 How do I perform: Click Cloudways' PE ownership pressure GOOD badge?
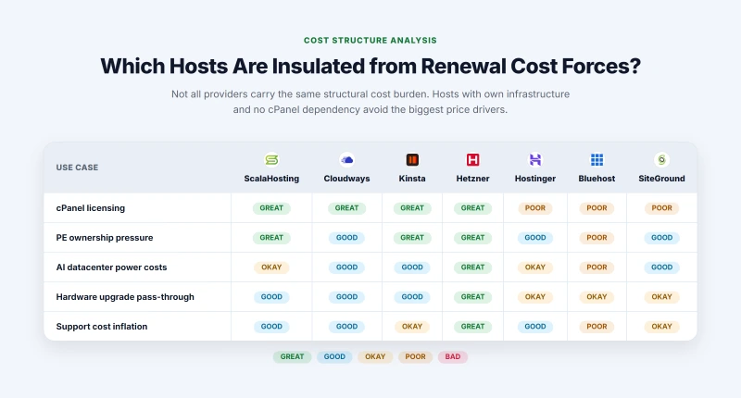[346, 238]
